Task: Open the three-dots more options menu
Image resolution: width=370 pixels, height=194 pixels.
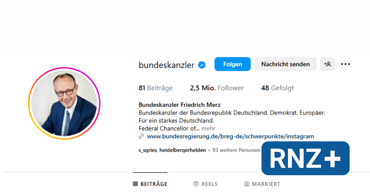Action: pos(345,64)
